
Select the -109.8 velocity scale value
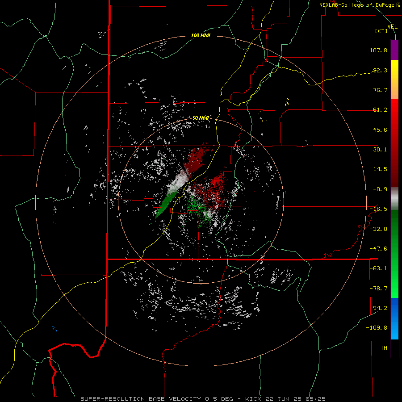pyautogui.click(x=377, y=328)
